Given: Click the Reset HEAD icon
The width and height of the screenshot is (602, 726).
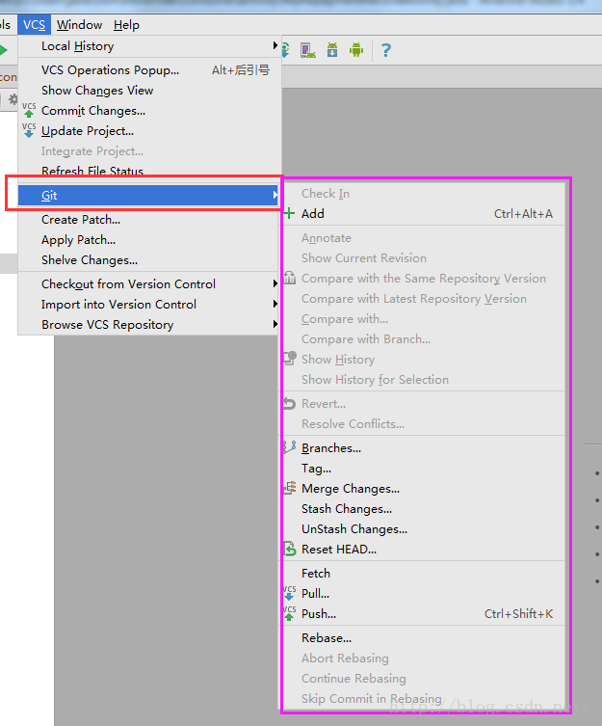Looking at the screenshot, I should pos(290,550).
